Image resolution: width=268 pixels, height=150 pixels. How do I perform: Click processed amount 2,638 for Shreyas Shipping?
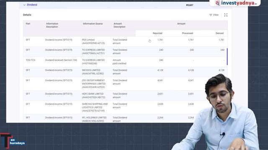[191, 104]
